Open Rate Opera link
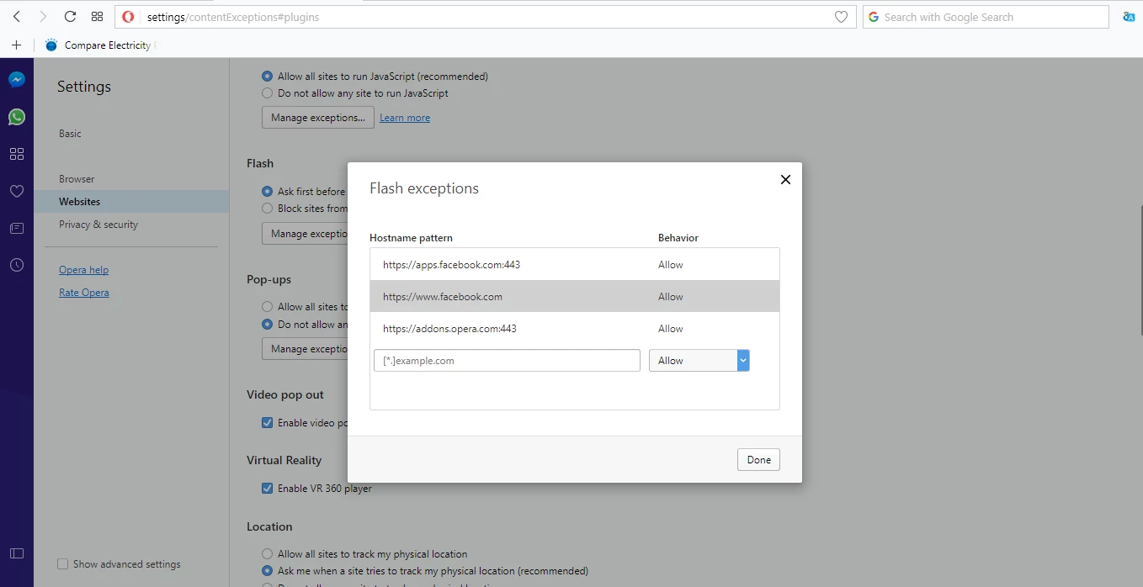 pyautogui.click(x=83, y=293)
